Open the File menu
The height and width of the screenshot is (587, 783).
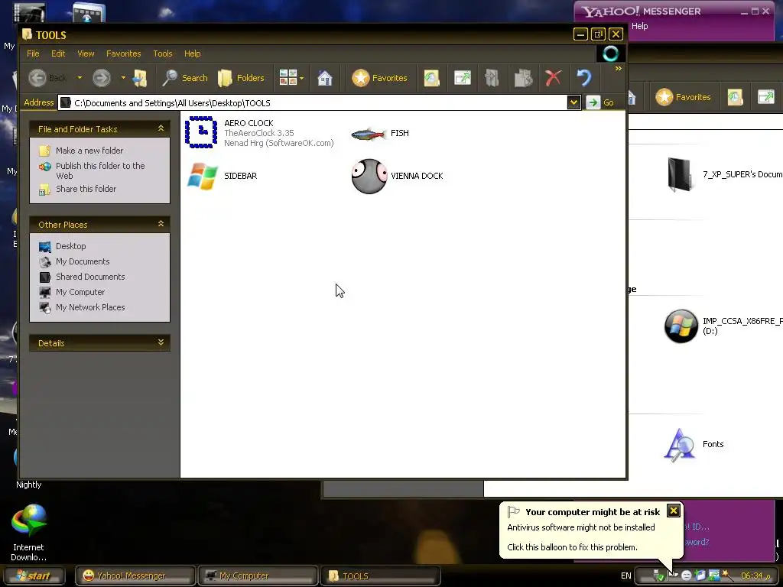tap(33, 54)
